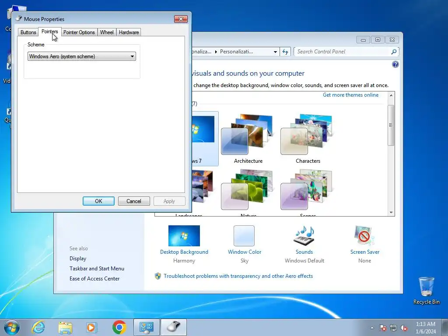This screenshot has height=336, width=448.
Task: Click the Desktop Background link text
Action: (x=184, y=252)
